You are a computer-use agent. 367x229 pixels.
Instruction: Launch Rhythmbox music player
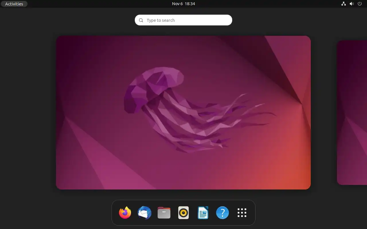(183, 213)
